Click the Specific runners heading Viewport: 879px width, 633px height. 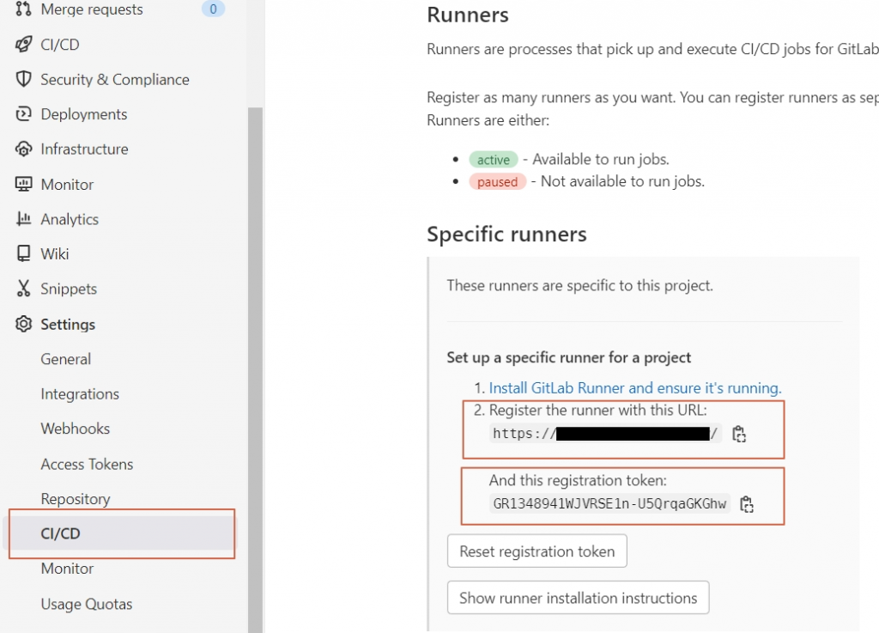pos(506,234)
